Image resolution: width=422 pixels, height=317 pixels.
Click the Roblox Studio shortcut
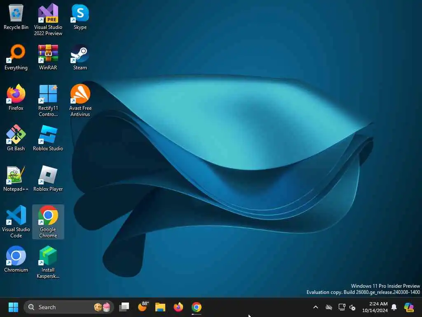[x=48, y=138]
